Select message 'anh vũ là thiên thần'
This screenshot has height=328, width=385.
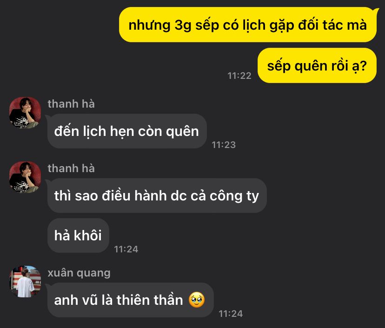click(130, 300)
